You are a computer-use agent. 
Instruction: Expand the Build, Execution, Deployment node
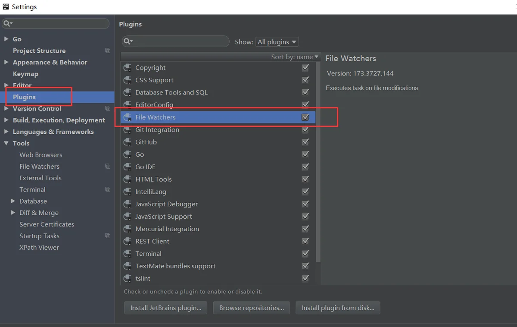coord(6,120)
